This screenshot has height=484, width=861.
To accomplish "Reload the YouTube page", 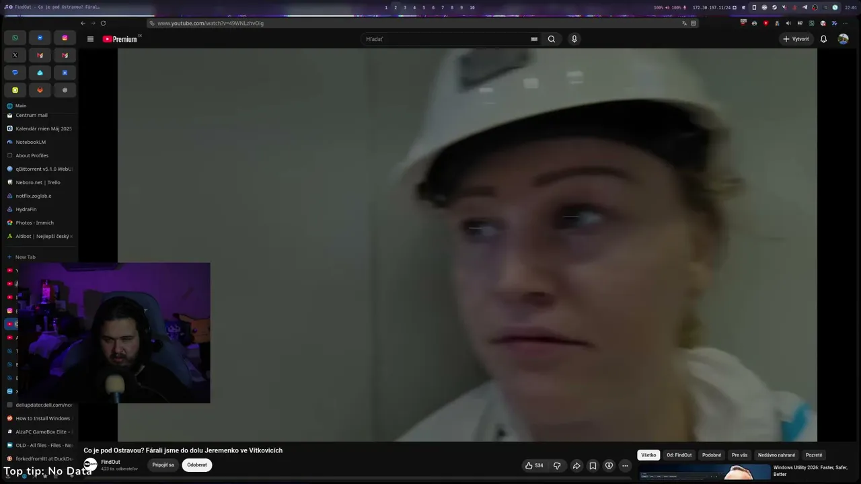I will tap(103, 23).
